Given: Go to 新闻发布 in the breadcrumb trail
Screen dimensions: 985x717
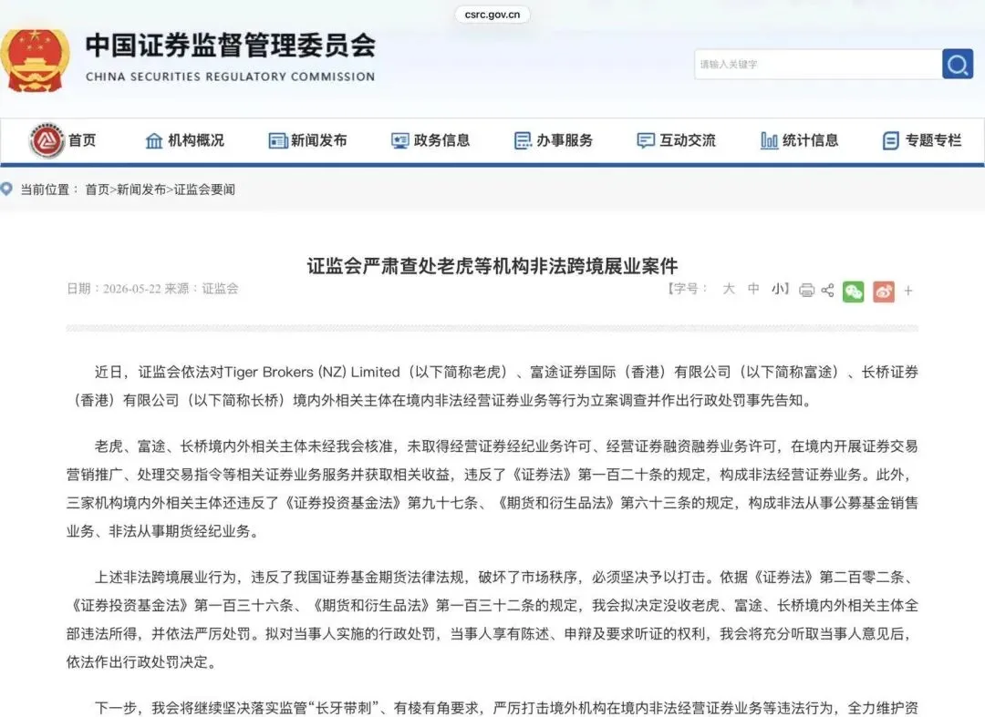Looking at the screenshot, I should coord(141,189).
